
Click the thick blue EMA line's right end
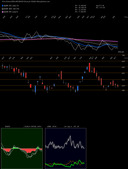pos(118,47)
